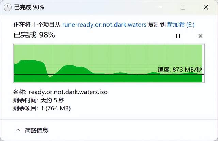Click the 简略信息 label text
Viewport: 218px width, 141px height.
(36, 130)
